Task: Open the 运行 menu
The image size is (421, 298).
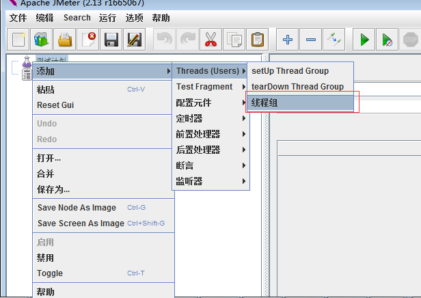Action: [x=107, y=18]
